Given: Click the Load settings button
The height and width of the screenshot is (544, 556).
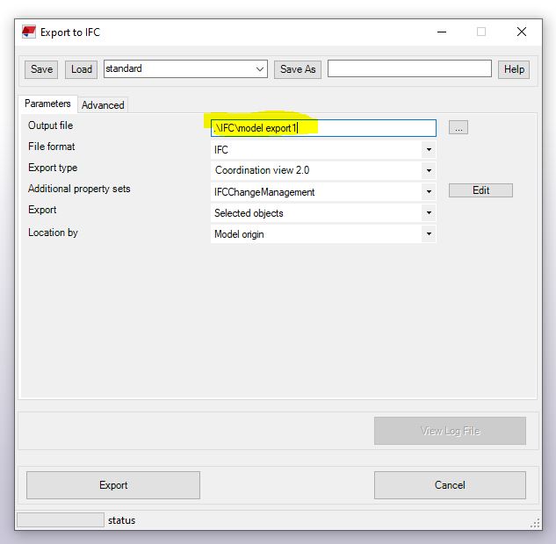Looking at the screenshot, I should [81, 69].
